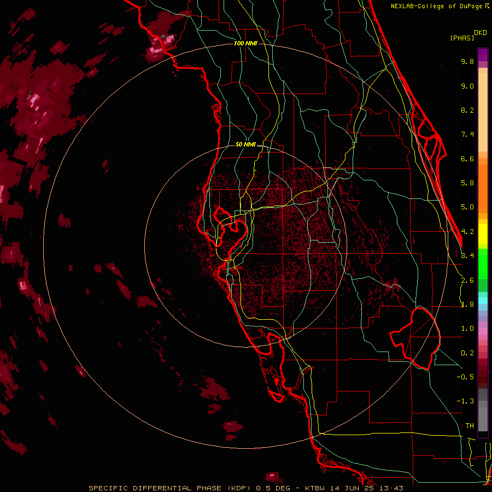The image size is (492, 492).
Task: Click the NEXLAB-College of DuPage credit text
Action: (437, 6)
